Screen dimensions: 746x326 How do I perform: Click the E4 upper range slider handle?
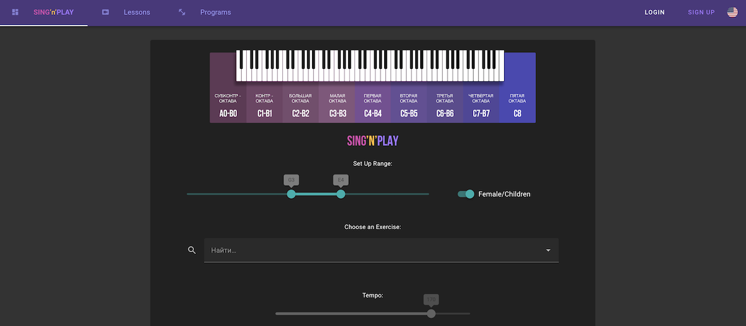[341, 194]
